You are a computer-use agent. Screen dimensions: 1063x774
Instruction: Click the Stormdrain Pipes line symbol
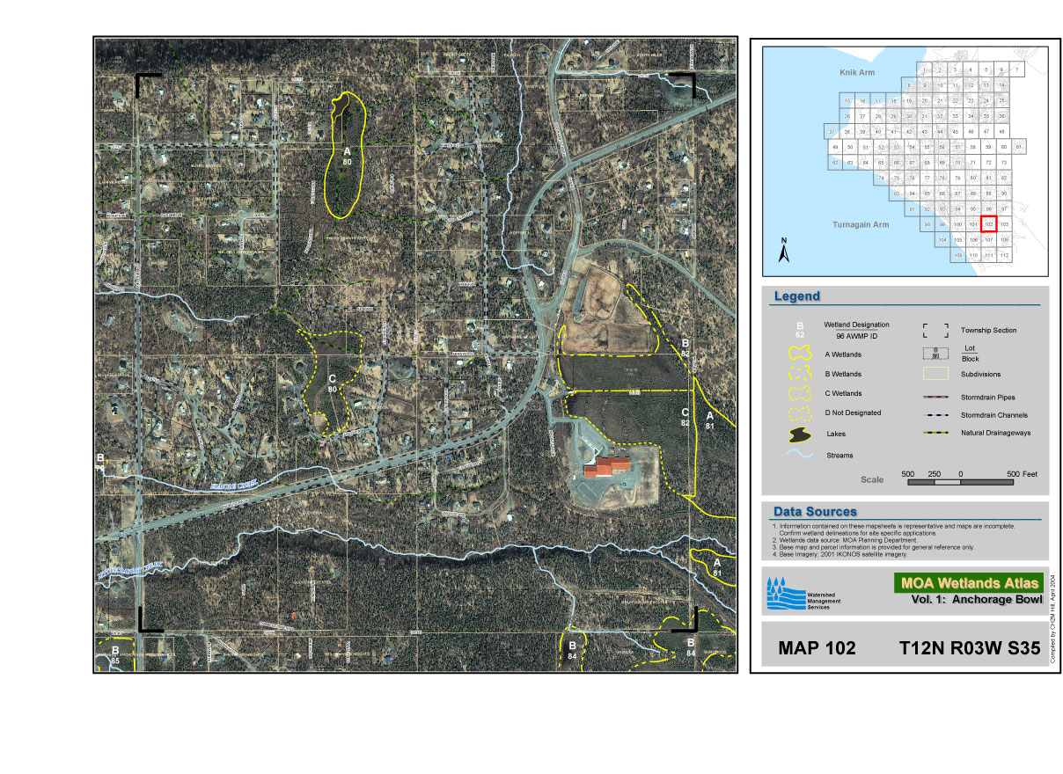tap(935, 396)
